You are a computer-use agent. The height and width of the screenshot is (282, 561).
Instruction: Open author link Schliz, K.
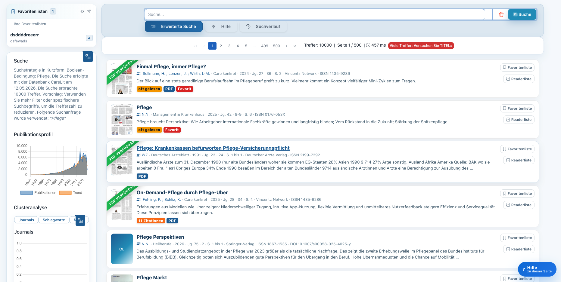173,200
